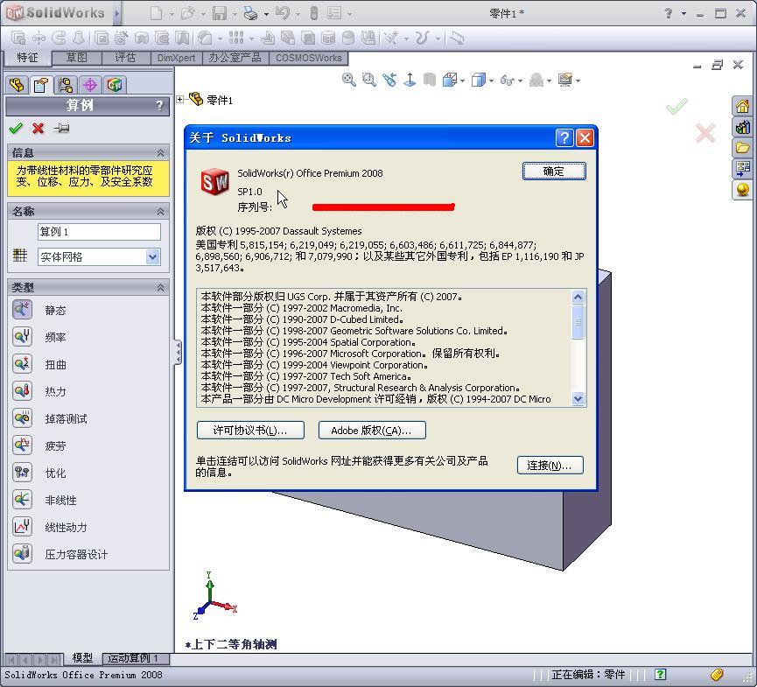Click 确定 in the About dialog
Screen dimensions: 757x687
click(554, 172)
